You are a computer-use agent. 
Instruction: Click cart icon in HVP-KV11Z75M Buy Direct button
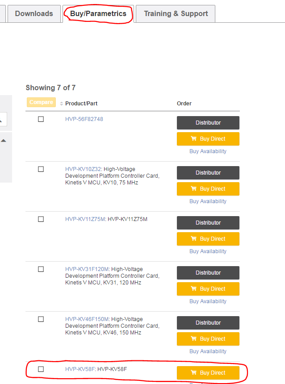194,238
